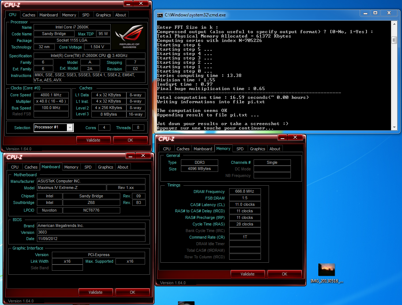Expand the Processor #1 selection dropdown
This screenshot has width=402, height=305.
[x=70, y=127]
